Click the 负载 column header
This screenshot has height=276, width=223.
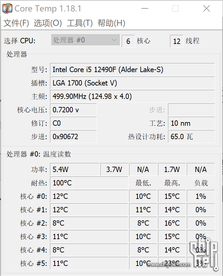201,183
